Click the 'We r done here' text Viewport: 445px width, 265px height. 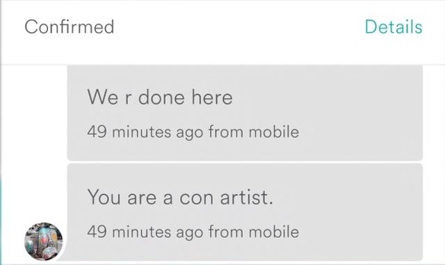[x=160, y=97]
